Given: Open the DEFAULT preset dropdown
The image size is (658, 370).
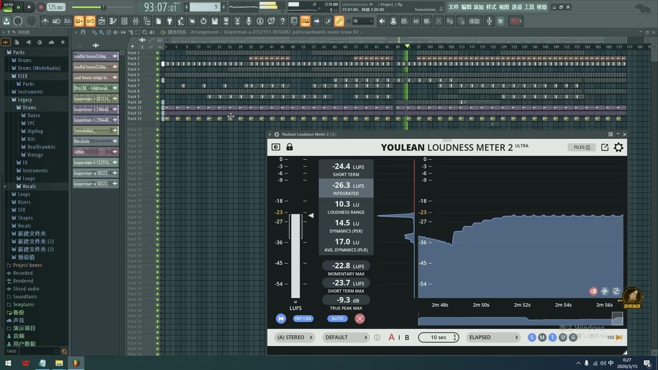Looking at the screenshot, I should [x=346, y=338].
